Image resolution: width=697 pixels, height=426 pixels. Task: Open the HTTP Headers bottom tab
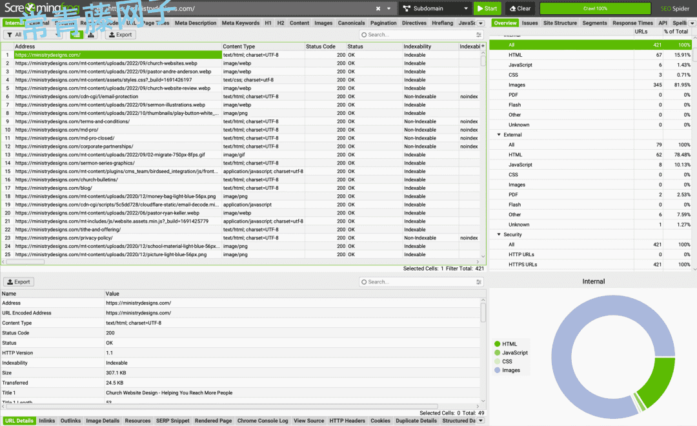click(347, 421)
